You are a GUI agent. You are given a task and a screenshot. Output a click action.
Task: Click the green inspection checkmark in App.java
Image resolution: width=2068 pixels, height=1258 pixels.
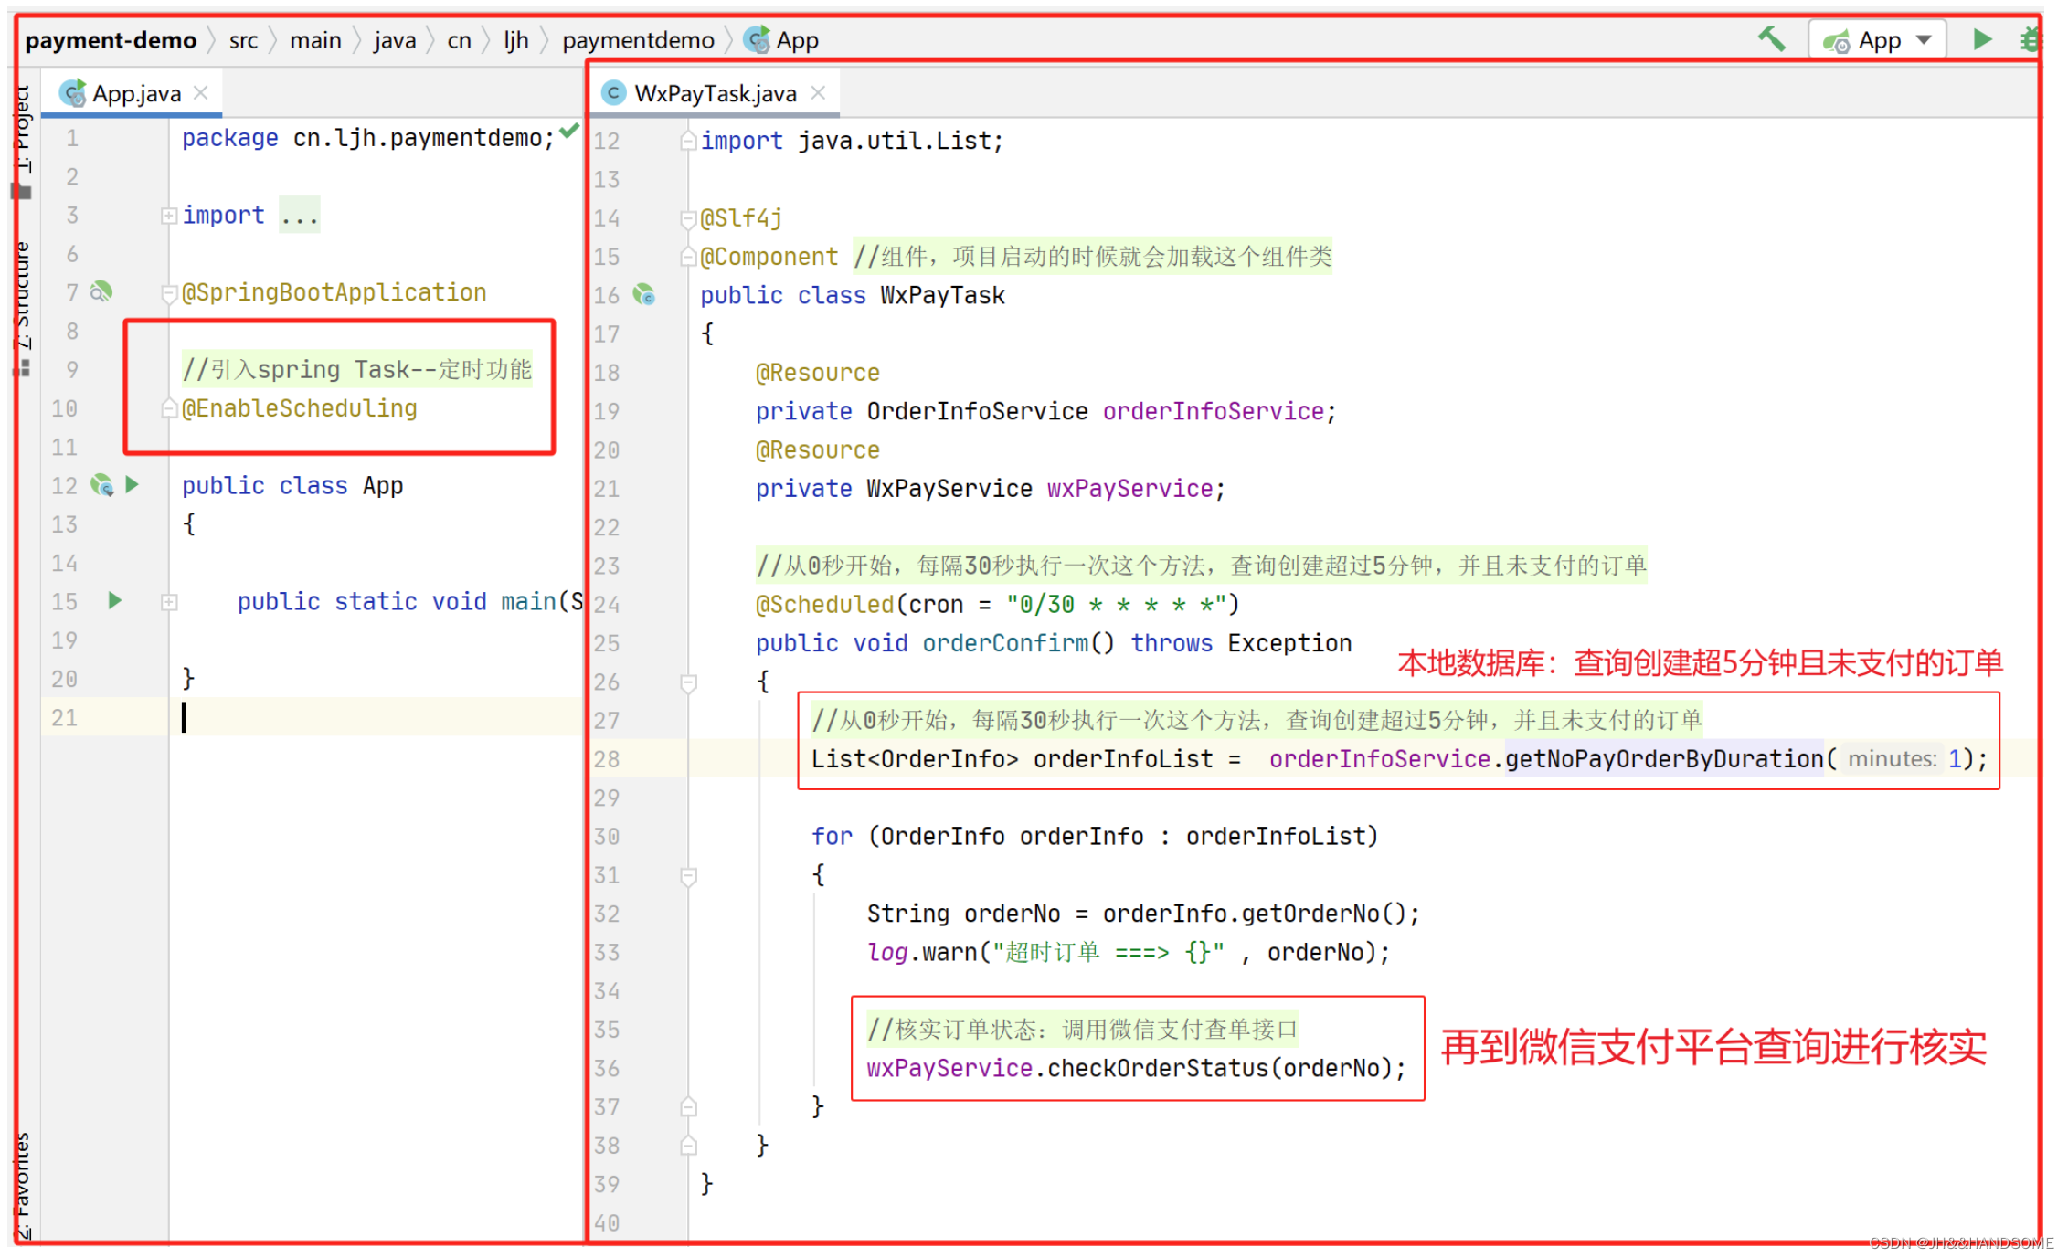[x=569, y=132]
